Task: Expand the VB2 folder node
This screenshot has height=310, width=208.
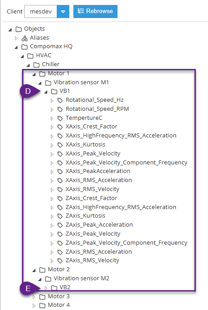Action: pos(46,288)
